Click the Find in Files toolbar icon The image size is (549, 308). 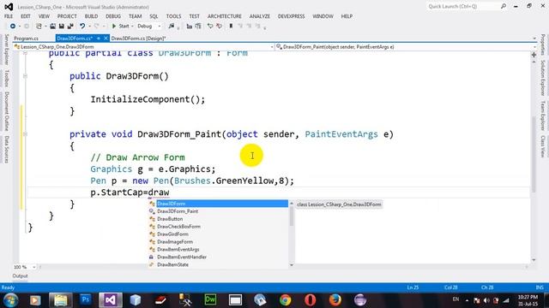[x=172, y=27]
